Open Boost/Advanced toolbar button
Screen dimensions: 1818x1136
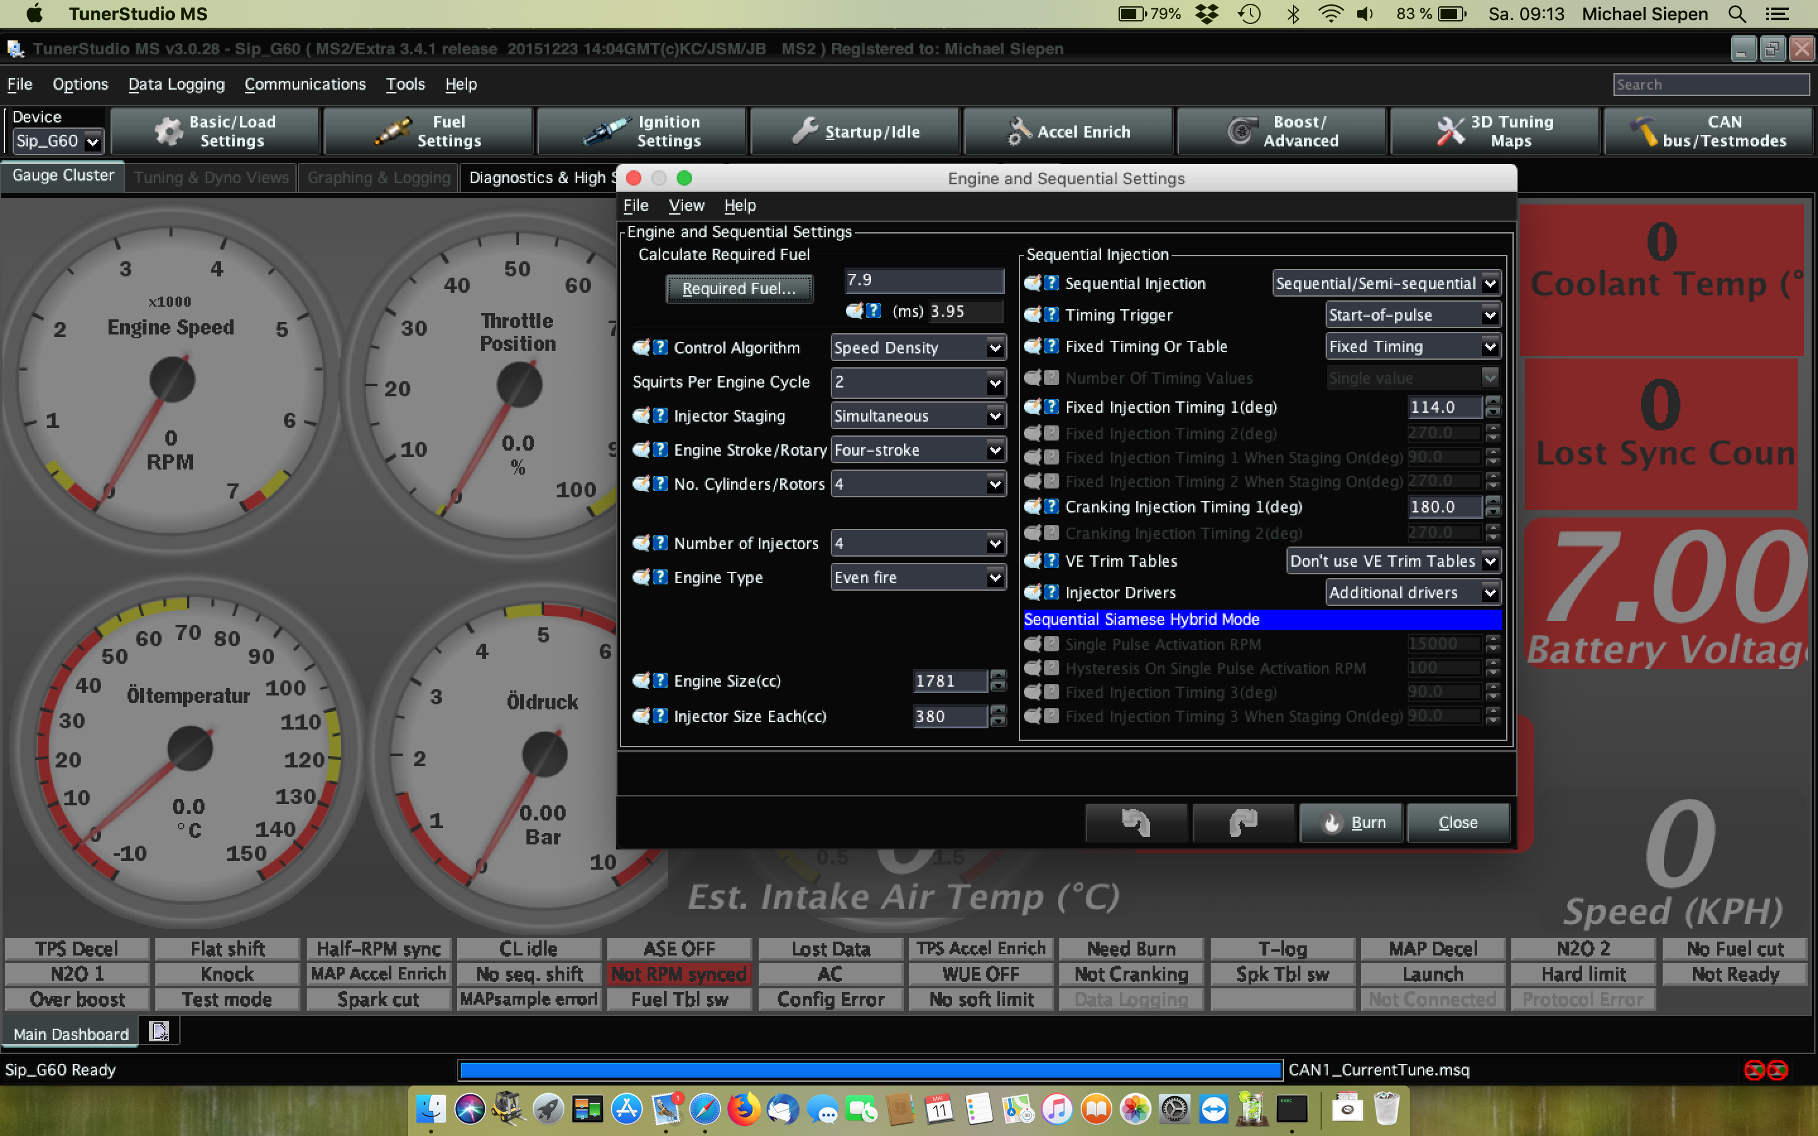pyautogui.click(x=1281, y=131)
